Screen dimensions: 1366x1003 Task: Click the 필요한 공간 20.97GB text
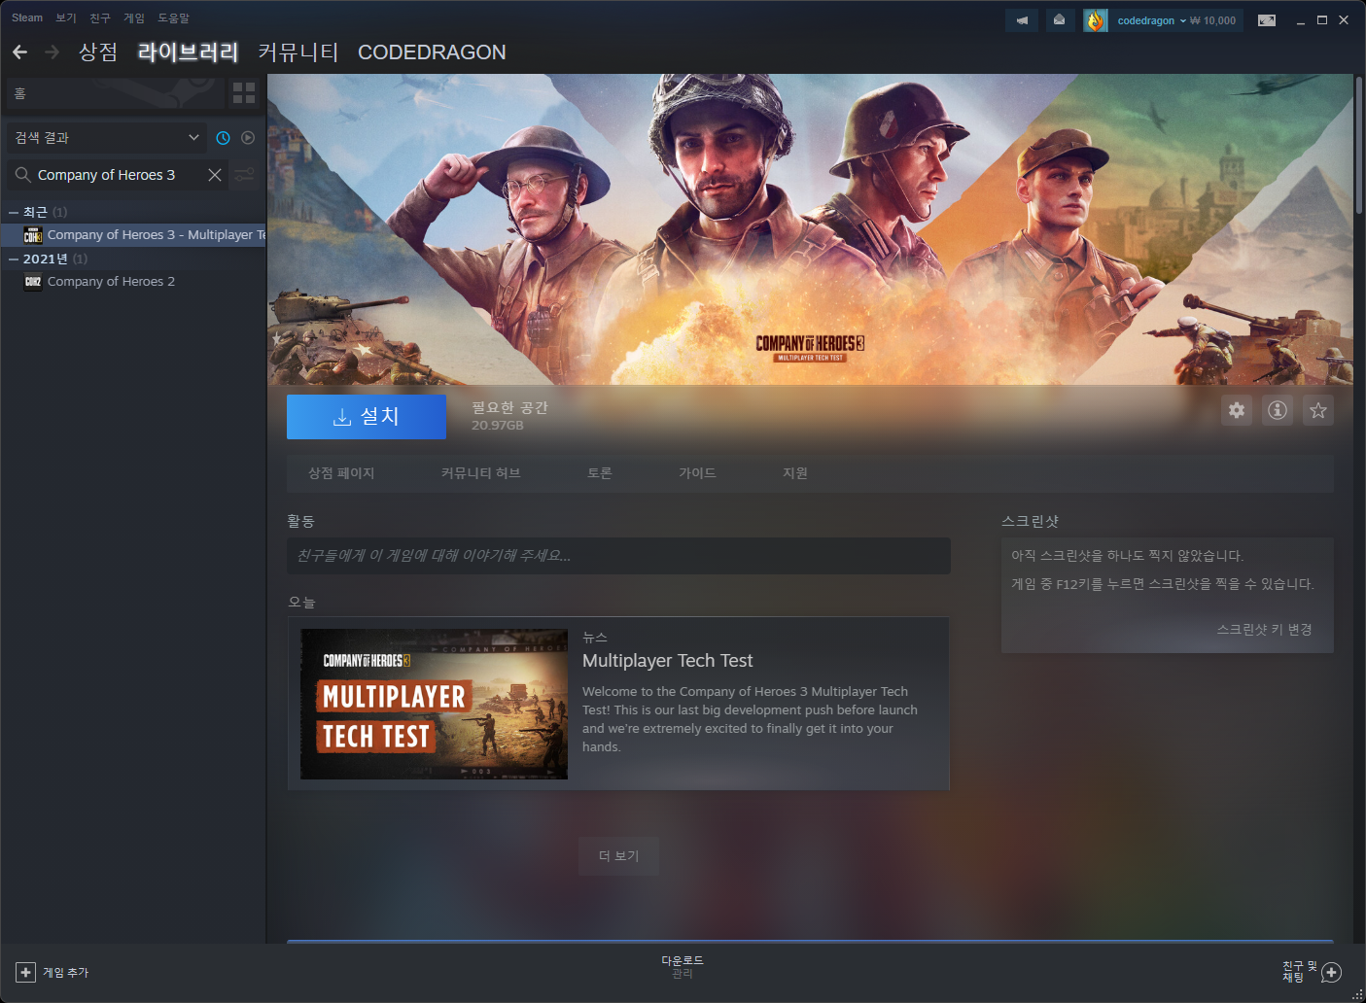[509, 416]
